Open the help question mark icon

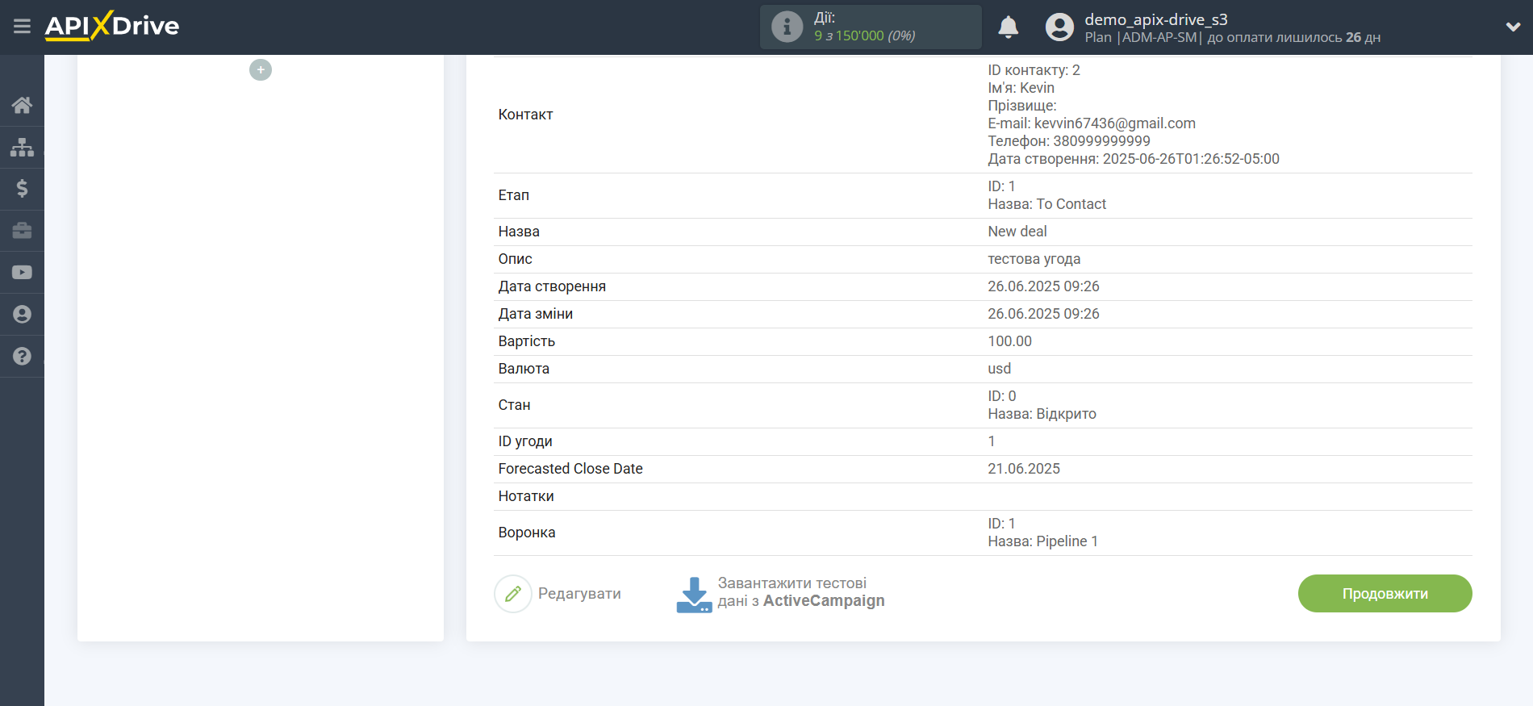click(x=22, y=357)
